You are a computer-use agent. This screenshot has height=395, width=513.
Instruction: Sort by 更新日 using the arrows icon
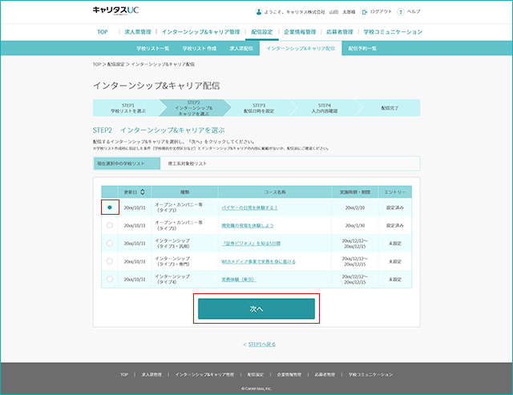[x=143, y=192]
